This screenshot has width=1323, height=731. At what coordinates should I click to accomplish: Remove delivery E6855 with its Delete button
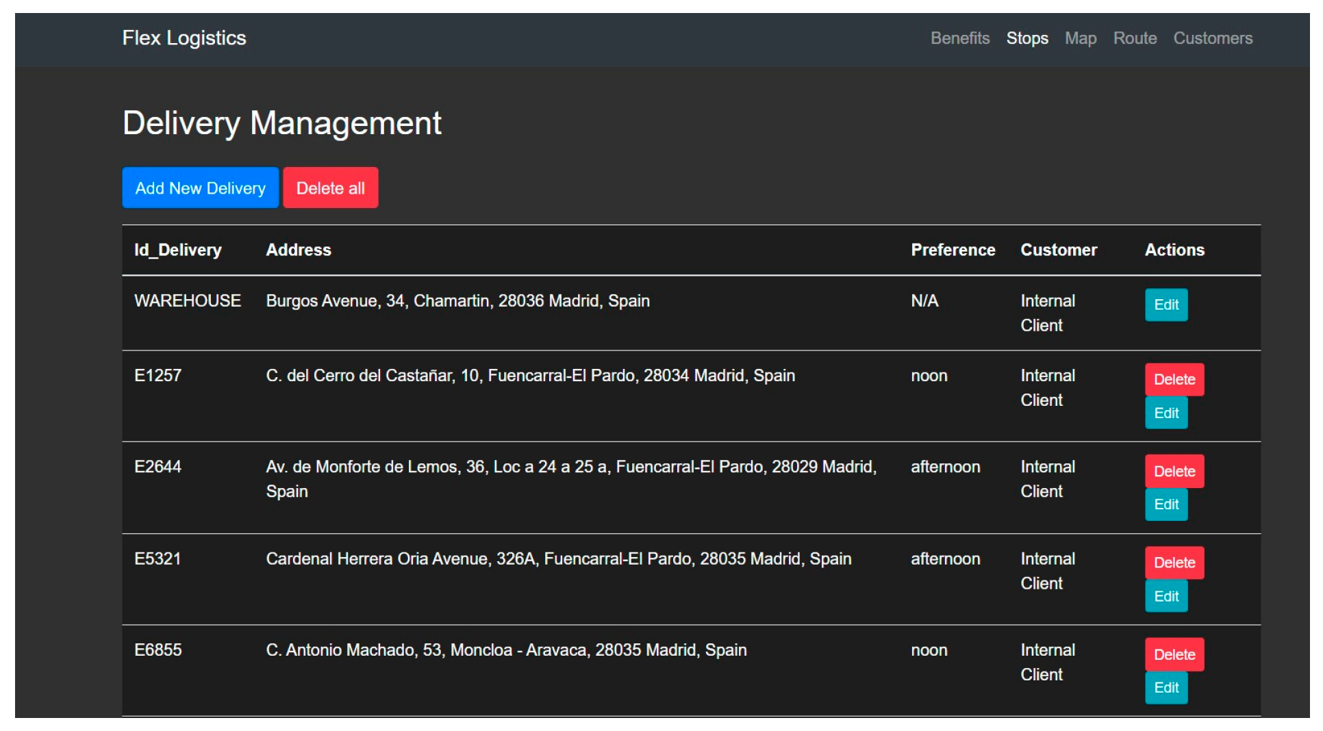(1174, 654)
